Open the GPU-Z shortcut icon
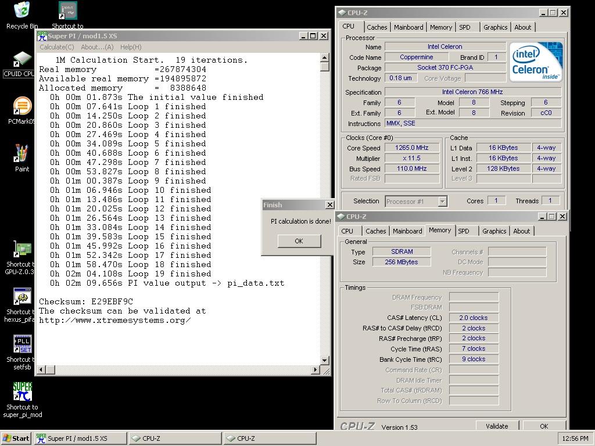Viewport: 595px width, 446px height. pyautogui.click(x=22, y=249)
